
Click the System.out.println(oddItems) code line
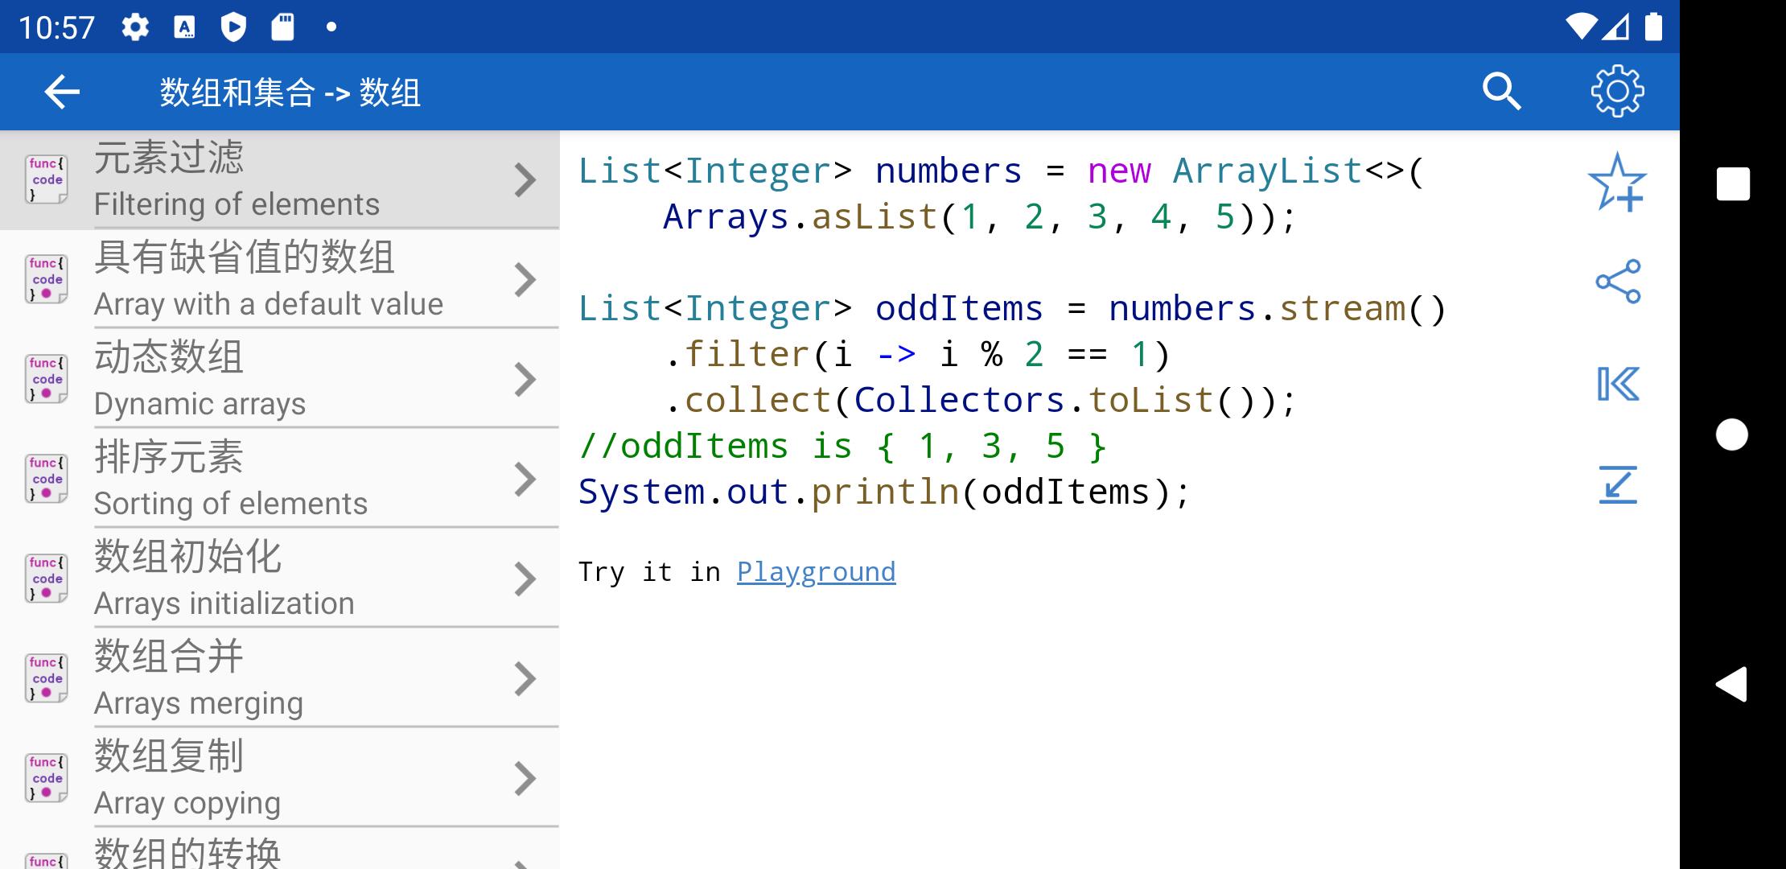click(883, 492)
